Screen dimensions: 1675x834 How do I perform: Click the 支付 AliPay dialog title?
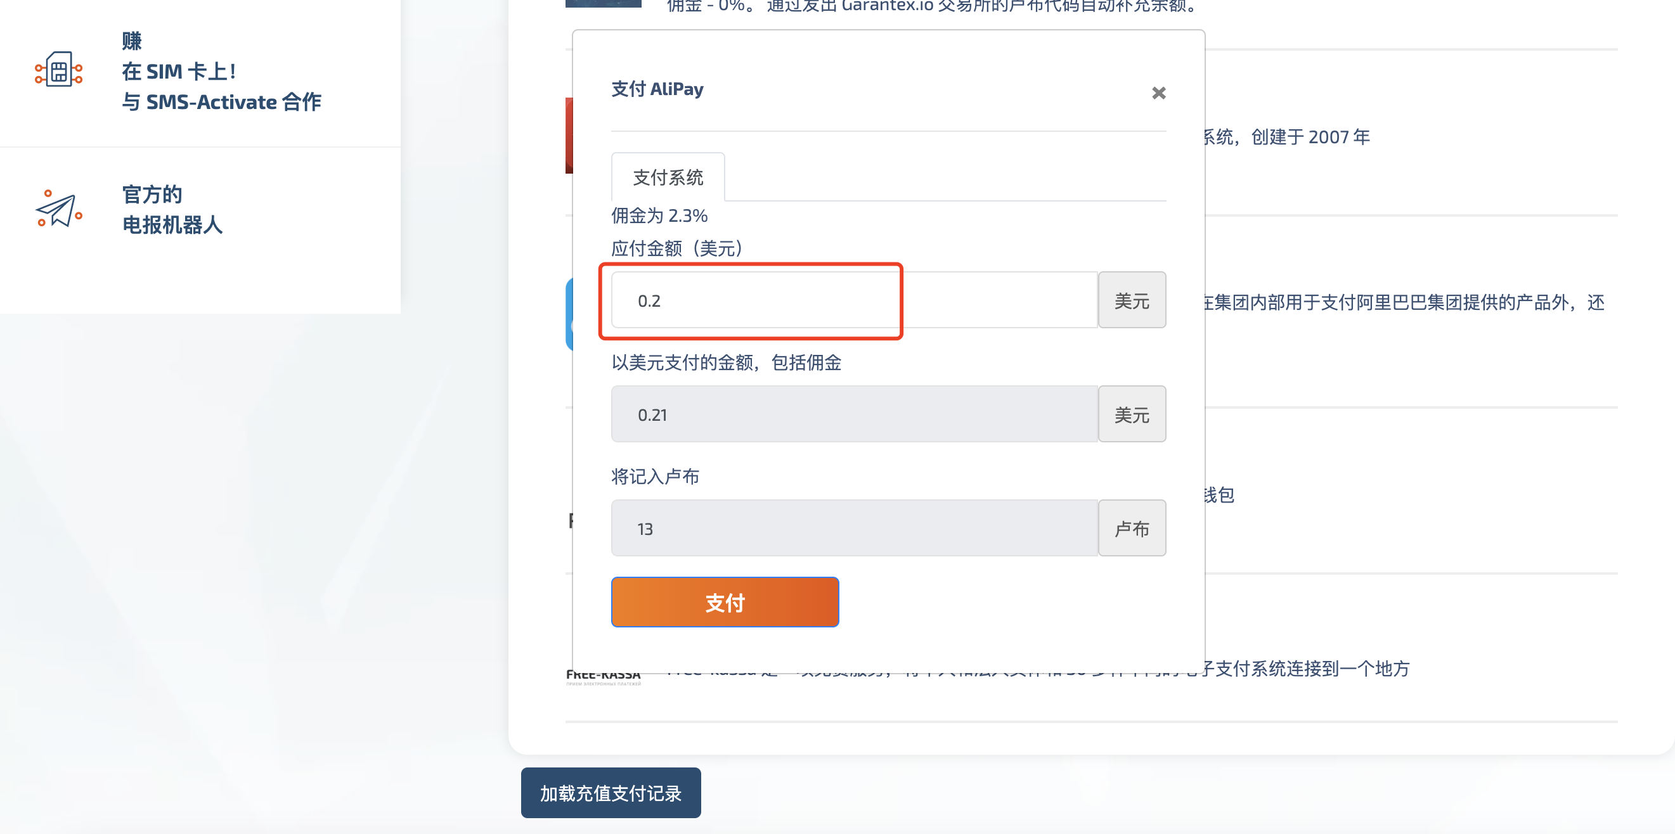pos(657,88)
